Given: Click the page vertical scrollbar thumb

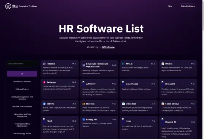Looking at the screenshot, I should click(203, 16).
